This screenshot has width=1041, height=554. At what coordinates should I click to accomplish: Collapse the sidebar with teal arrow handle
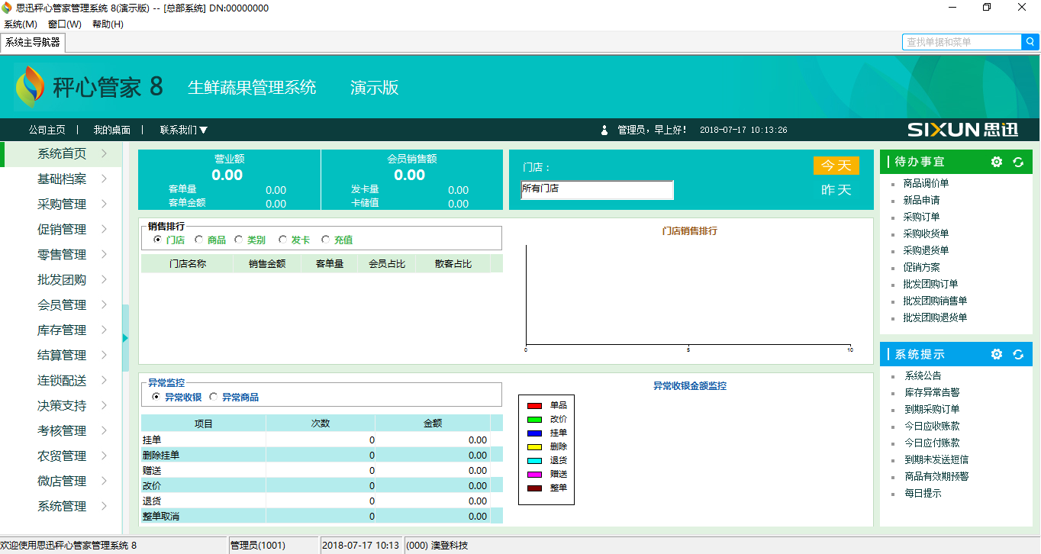125,338
